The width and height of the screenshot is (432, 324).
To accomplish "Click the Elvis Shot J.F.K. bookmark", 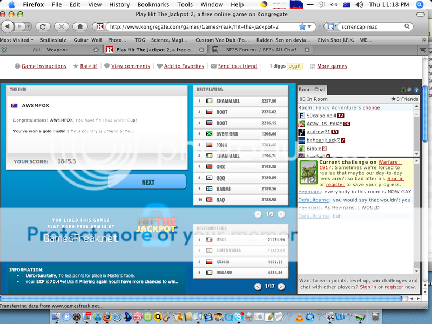I will pos(345,40).
